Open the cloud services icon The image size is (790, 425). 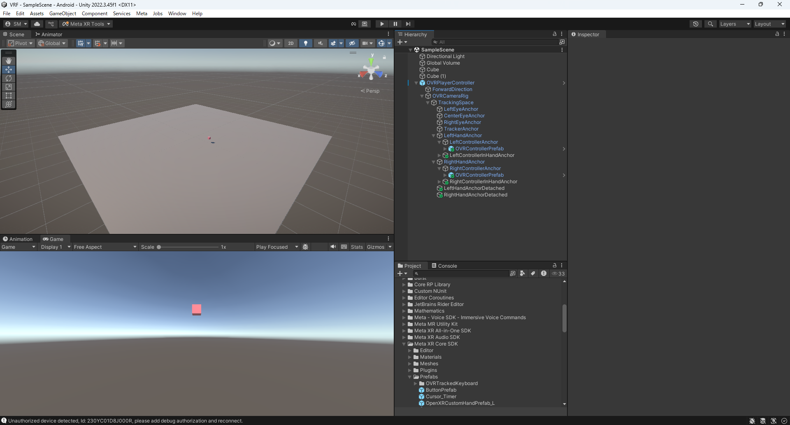37,24
